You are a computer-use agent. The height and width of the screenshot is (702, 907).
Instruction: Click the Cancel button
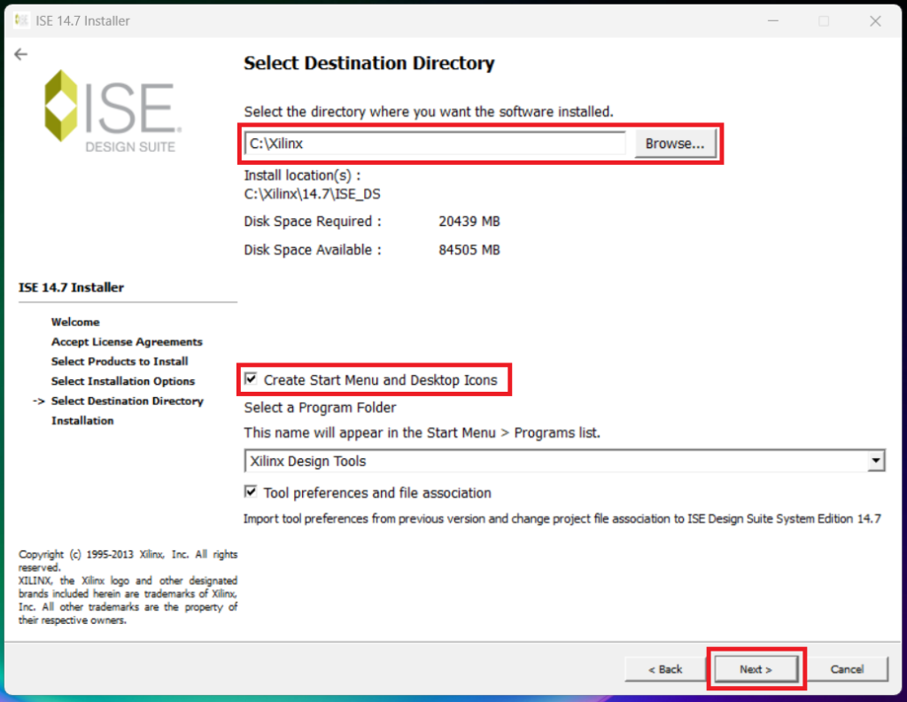click(847, 669)
